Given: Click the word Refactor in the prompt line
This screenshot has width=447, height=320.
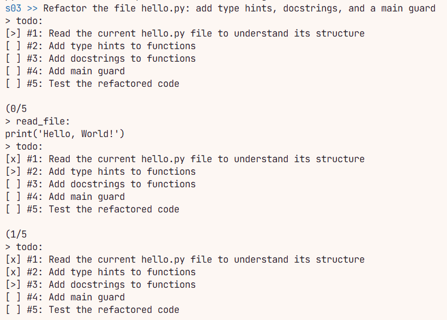Looking at the screenshot, I should (65, 8).
